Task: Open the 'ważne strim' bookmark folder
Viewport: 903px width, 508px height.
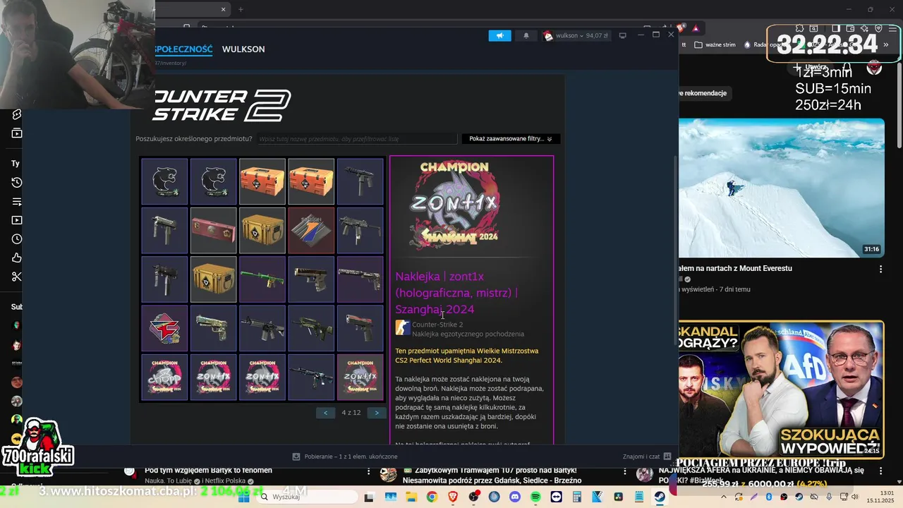Action: coord(715,44)
